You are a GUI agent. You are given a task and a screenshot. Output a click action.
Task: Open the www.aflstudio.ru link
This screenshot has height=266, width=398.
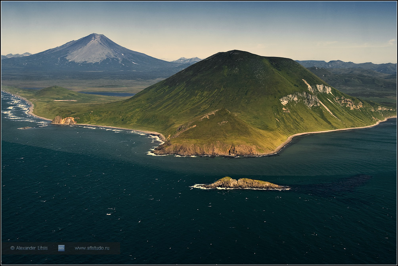tap(92, 248)
